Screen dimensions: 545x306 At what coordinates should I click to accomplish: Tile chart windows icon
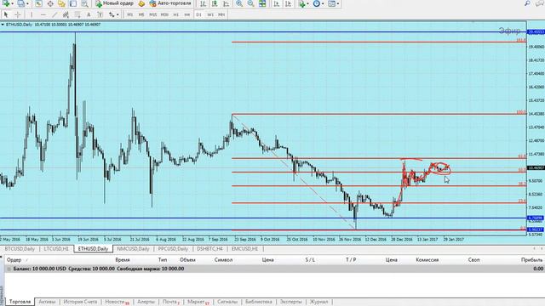pyautogui.click(x=262, y=3)
